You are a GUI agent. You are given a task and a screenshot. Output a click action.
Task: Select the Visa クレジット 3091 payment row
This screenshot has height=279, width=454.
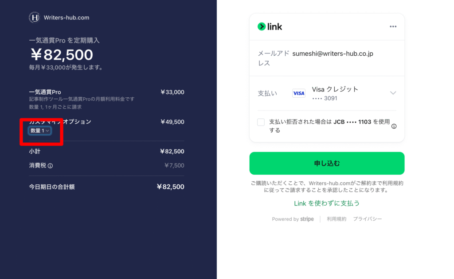[335, 93]
